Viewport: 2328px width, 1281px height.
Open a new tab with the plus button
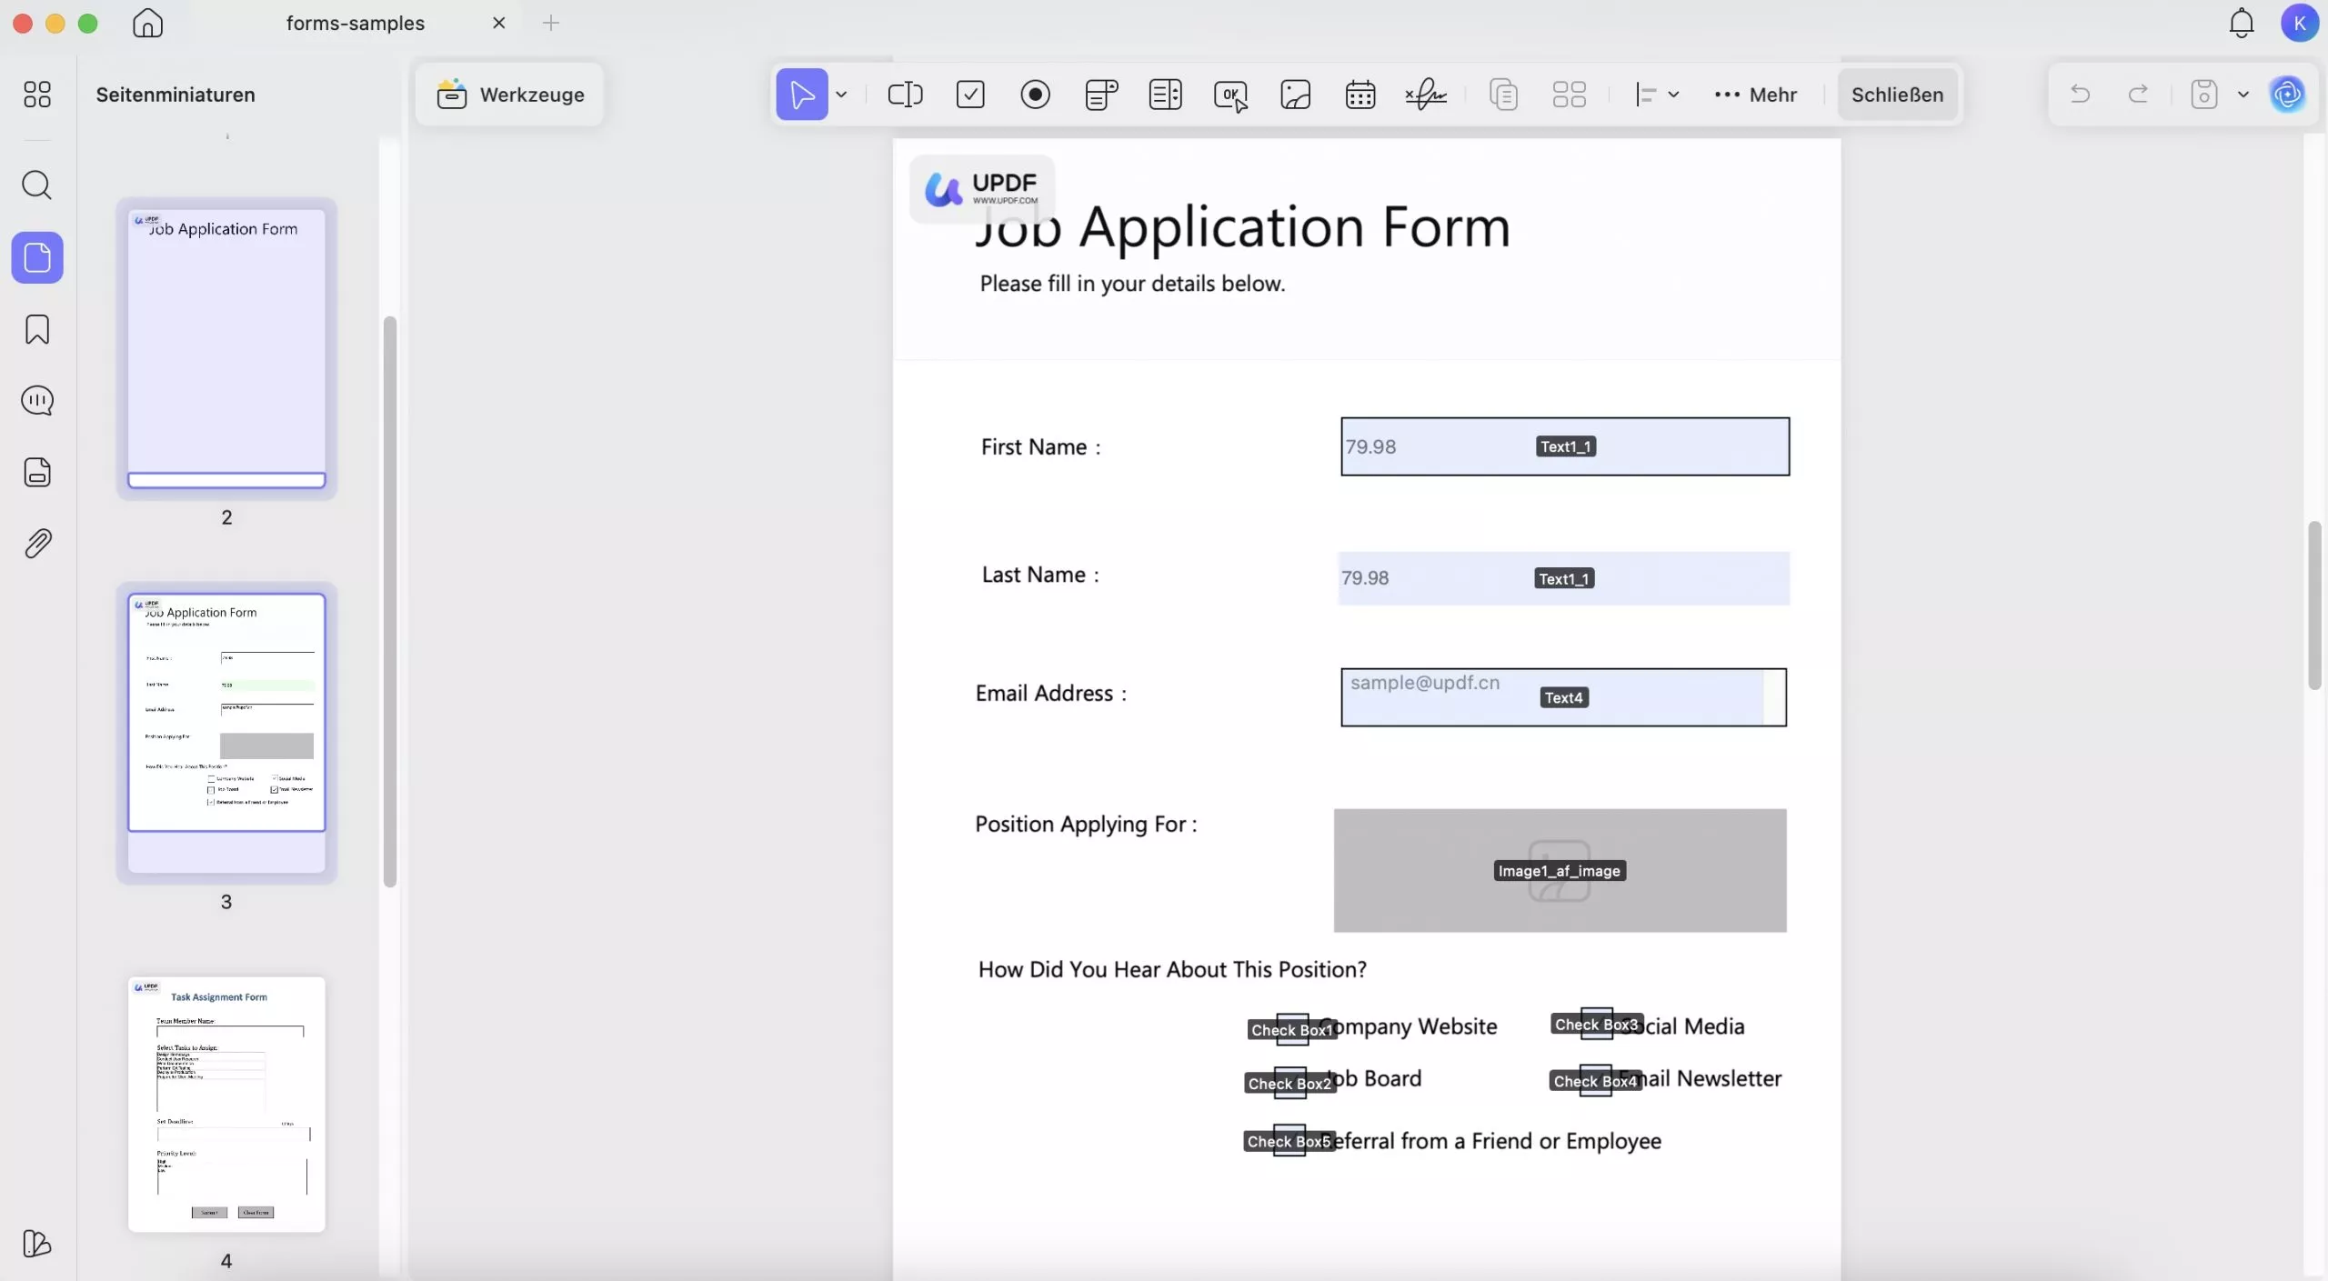coord(551,23)
